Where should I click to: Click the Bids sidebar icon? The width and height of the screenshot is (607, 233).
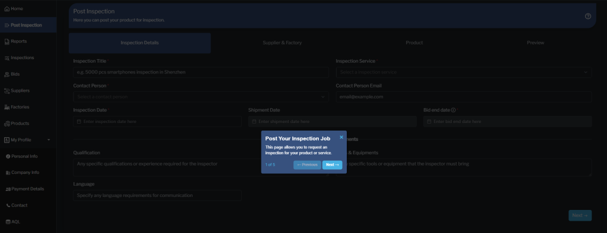[x=7, y=74]
